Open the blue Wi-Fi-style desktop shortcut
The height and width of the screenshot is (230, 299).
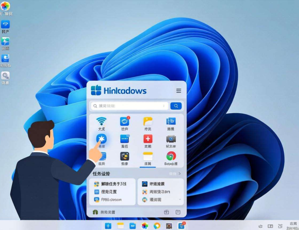[6, 24]
